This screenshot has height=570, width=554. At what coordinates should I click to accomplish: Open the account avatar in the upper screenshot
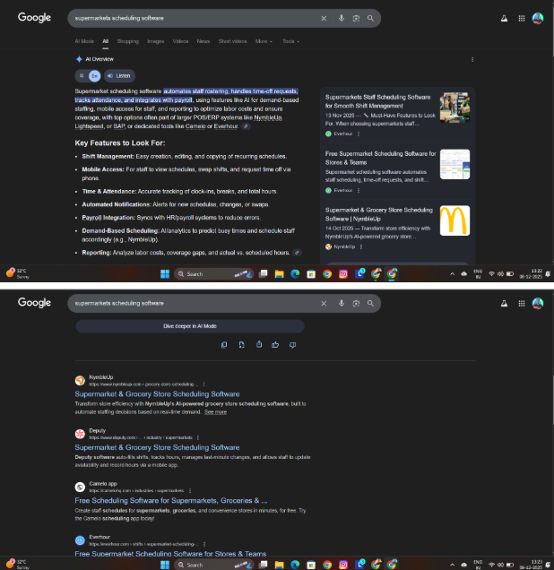click(x=538, y=18)
